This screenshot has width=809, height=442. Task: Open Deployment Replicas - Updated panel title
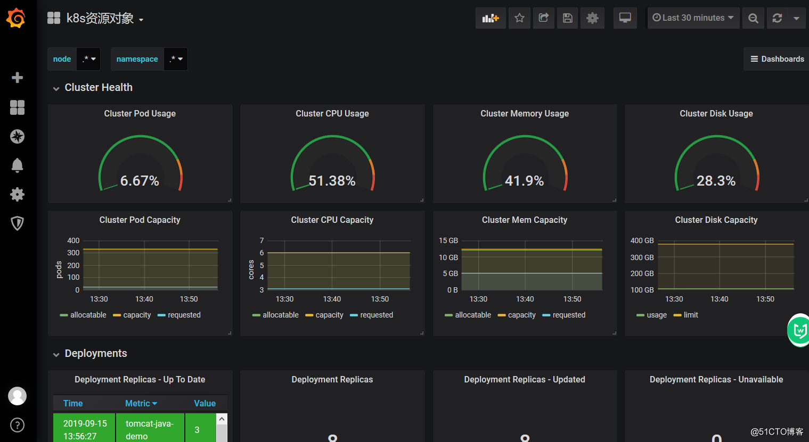click(525, 380)
